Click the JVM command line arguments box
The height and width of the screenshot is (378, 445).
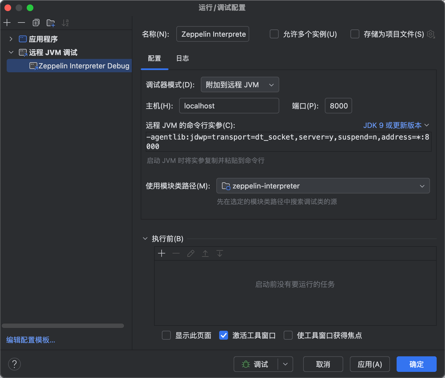[x=289, y=142]
